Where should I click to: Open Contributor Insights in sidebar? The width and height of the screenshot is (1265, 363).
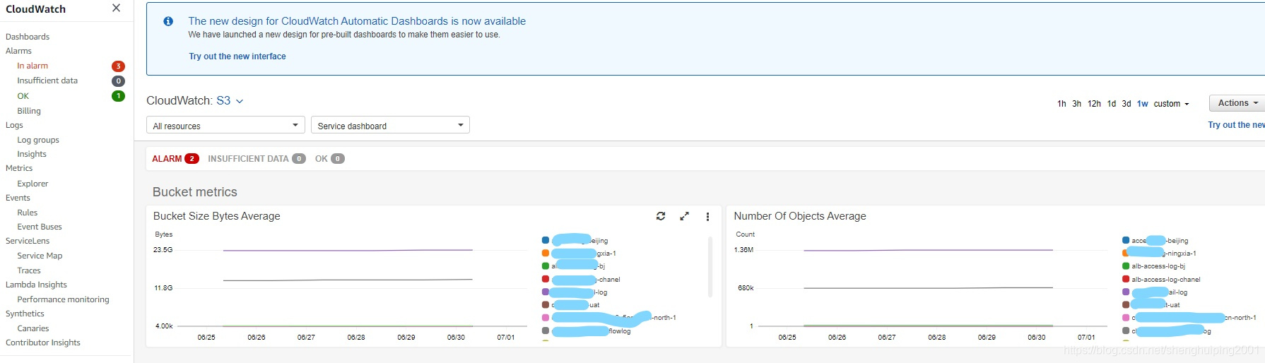click(x=43, y=343)
